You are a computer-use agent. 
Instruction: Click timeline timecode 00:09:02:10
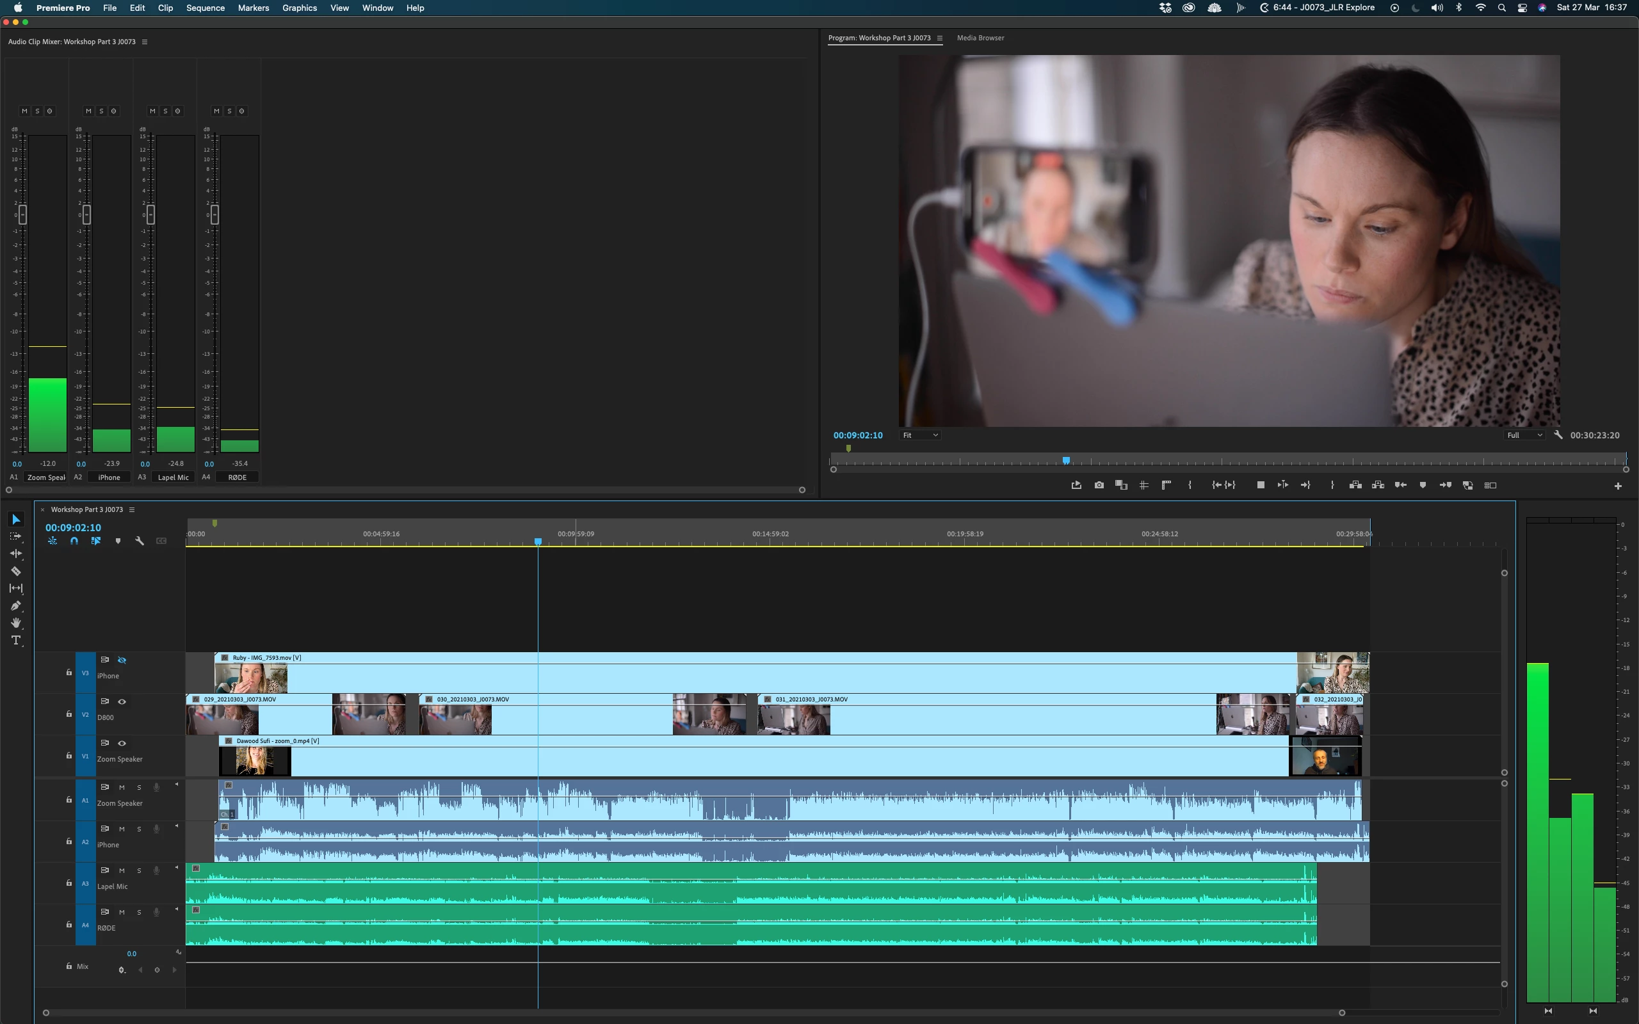(x=73, y=527)
